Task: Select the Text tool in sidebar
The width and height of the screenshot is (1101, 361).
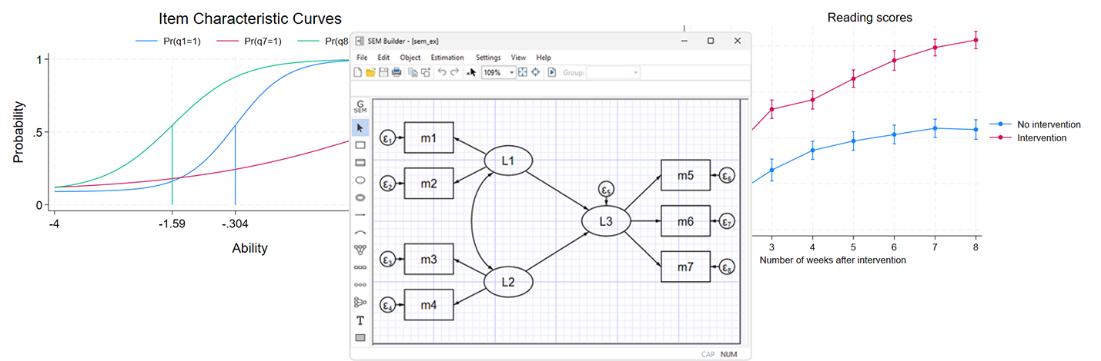Action: click(x=360, y=320)
